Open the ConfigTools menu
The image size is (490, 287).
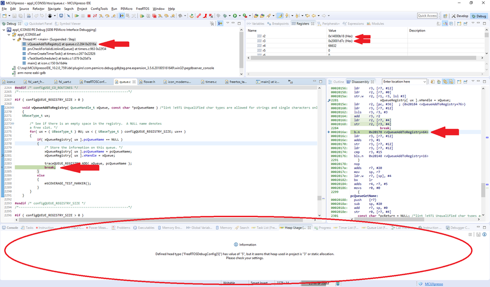coord(99,9)
